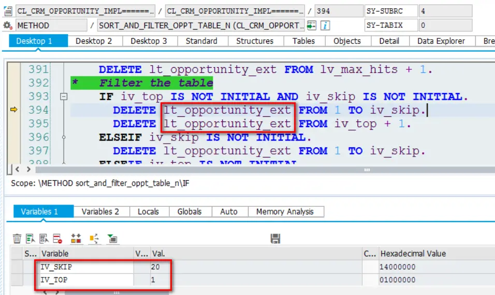495x295 pixels.
Task: Open the Standard tab
Action: [201, 41]
